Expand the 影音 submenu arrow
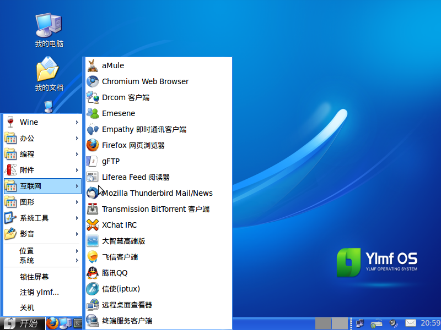This screenshot has height=330, width=441. tap(77, 234)
